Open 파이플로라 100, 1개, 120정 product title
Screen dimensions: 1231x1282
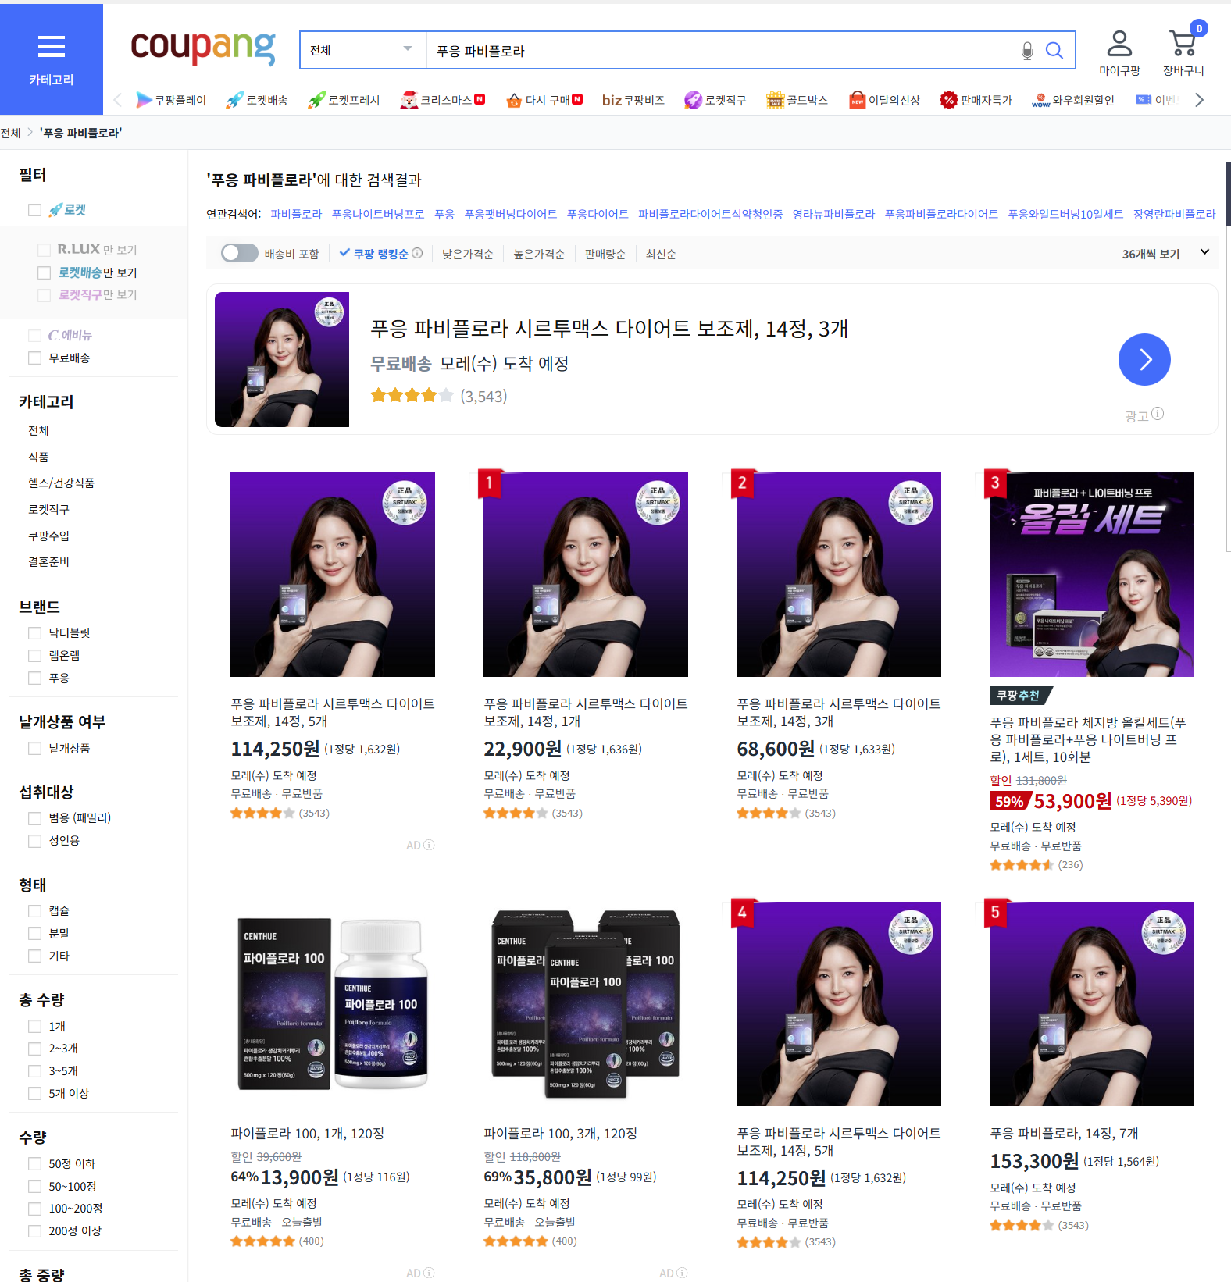[x=307, y=1133]
